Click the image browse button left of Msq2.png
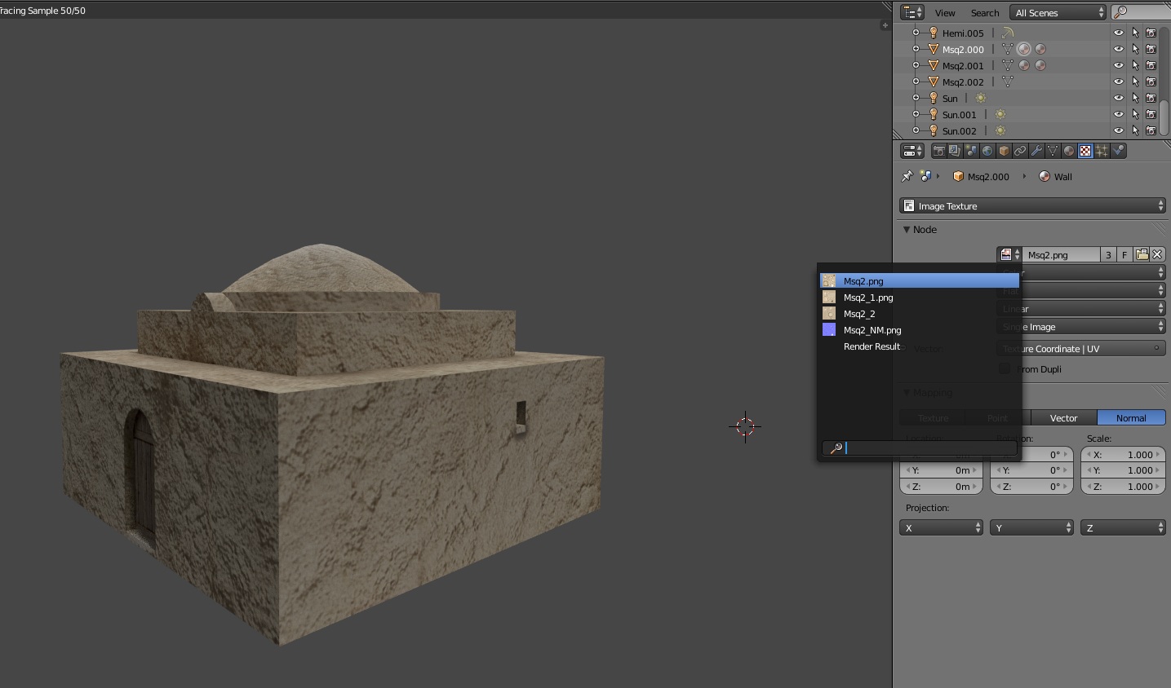Image resolution: width=1171 pixels, height=688 pixels. click(x=1009, y=254)
